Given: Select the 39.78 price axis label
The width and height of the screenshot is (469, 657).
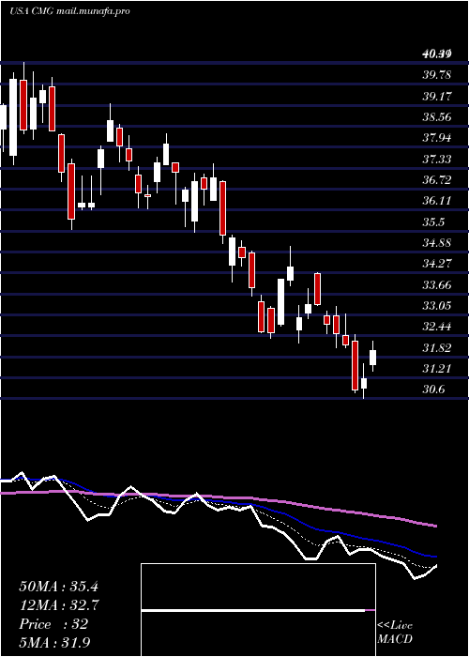Looking at the screenshot, I should [437, 75].
